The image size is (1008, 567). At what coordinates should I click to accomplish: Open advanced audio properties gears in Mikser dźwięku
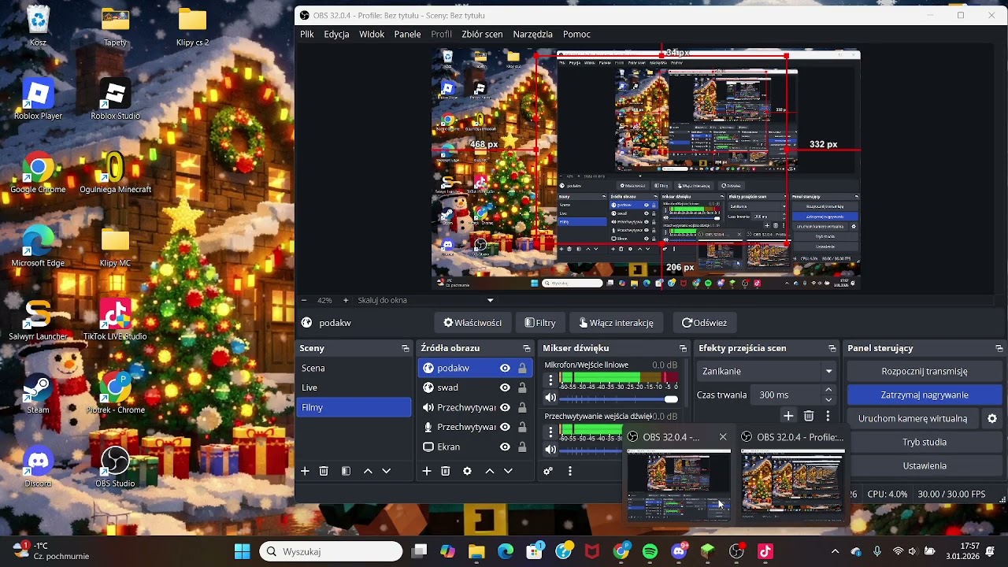[x=548, y=471]
